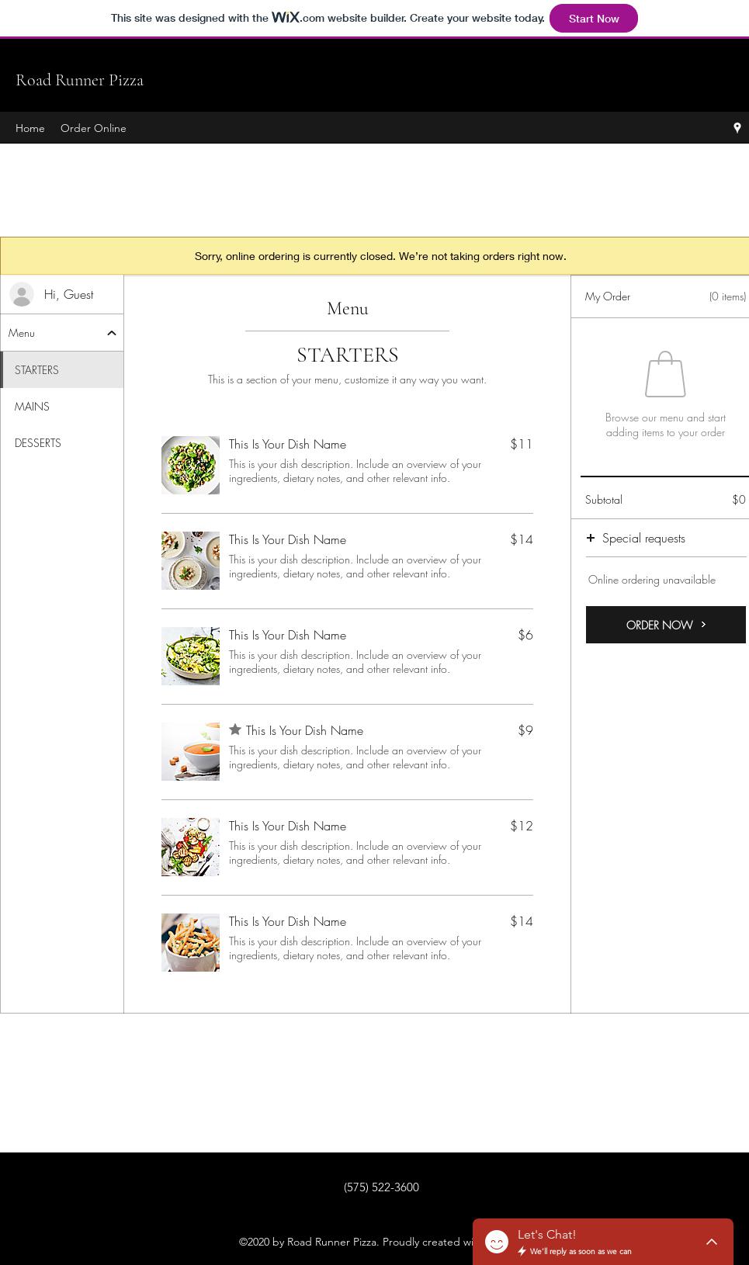Image resolution: width=749 pixels, height=1265 pixels.
Task: Click the guest avatar icon
Action: click(22, 294)
